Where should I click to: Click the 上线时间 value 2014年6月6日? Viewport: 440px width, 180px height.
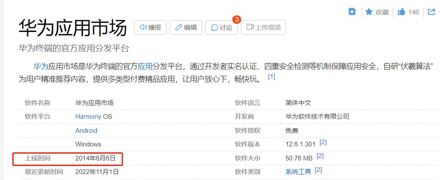95,158
